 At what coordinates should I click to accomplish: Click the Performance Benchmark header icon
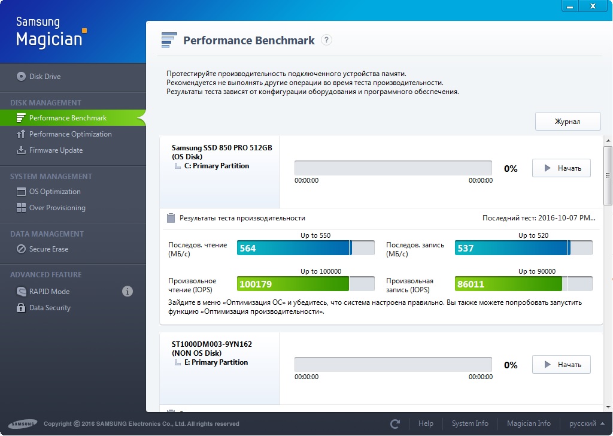169,40
